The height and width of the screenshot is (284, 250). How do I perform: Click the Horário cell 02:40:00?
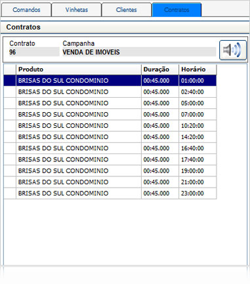(x=198, y=92)
